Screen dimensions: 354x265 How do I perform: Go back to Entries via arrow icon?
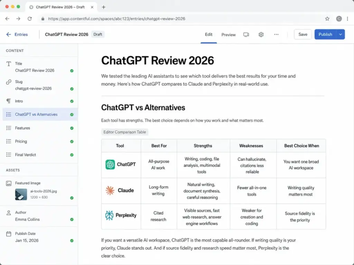click(9, 34)
